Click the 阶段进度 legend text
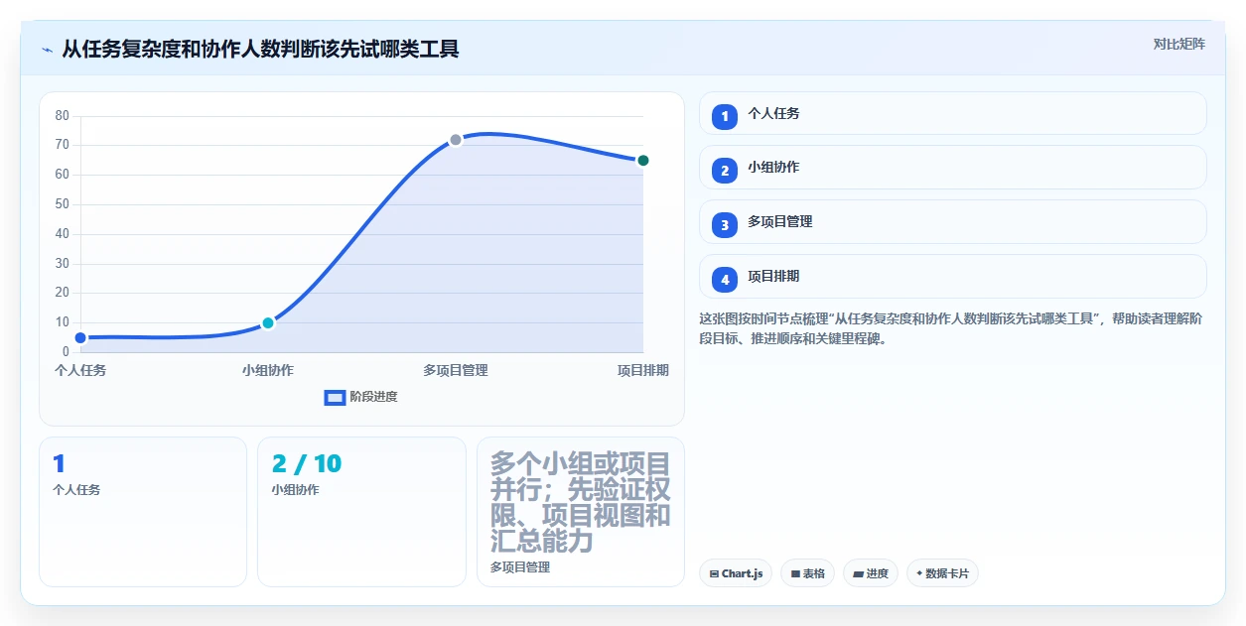The image size is (1246, 626). tap(373, 397)
